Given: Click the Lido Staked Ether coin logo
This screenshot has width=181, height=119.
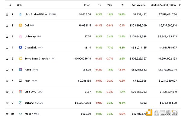Looking at the screenshot, I should [x=21, y=14].
